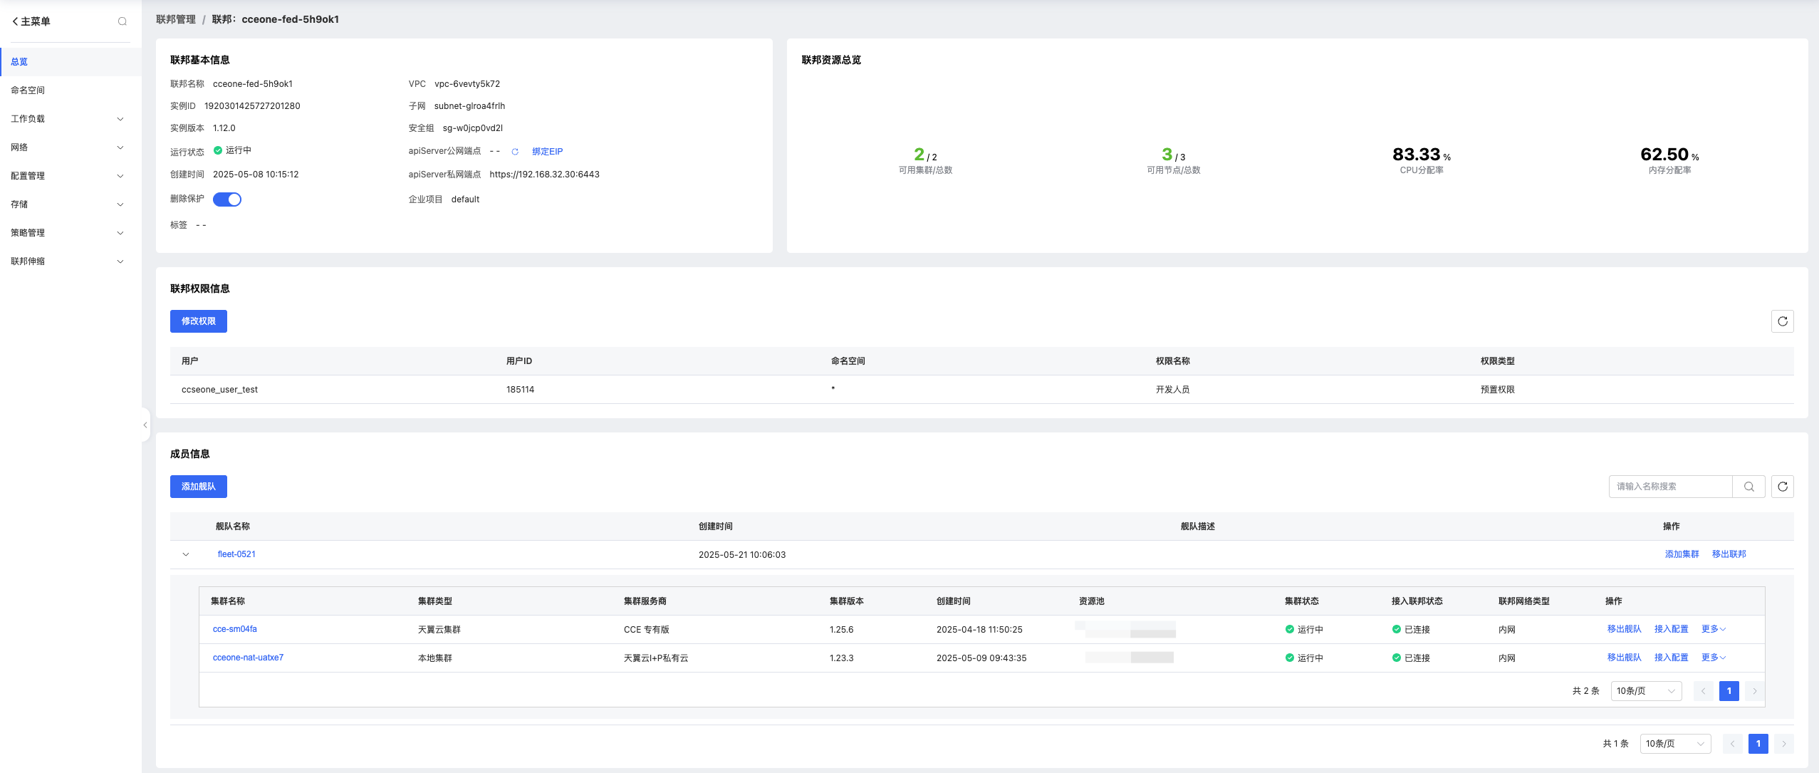
Task: Go to previous page in cluster table
Action: click(x=1703, y=691)
